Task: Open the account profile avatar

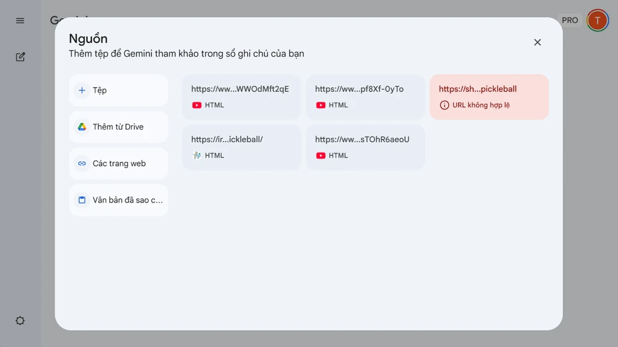Action: pyautogui.click(x=598, y=20)
